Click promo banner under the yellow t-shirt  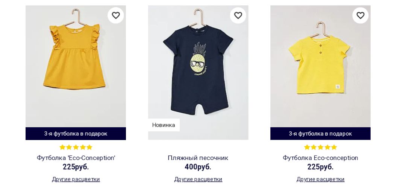pos(320,134)
